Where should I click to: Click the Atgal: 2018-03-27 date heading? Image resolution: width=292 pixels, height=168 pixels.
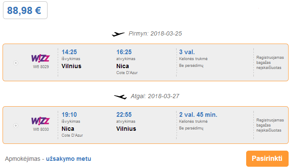click(155, 96)
